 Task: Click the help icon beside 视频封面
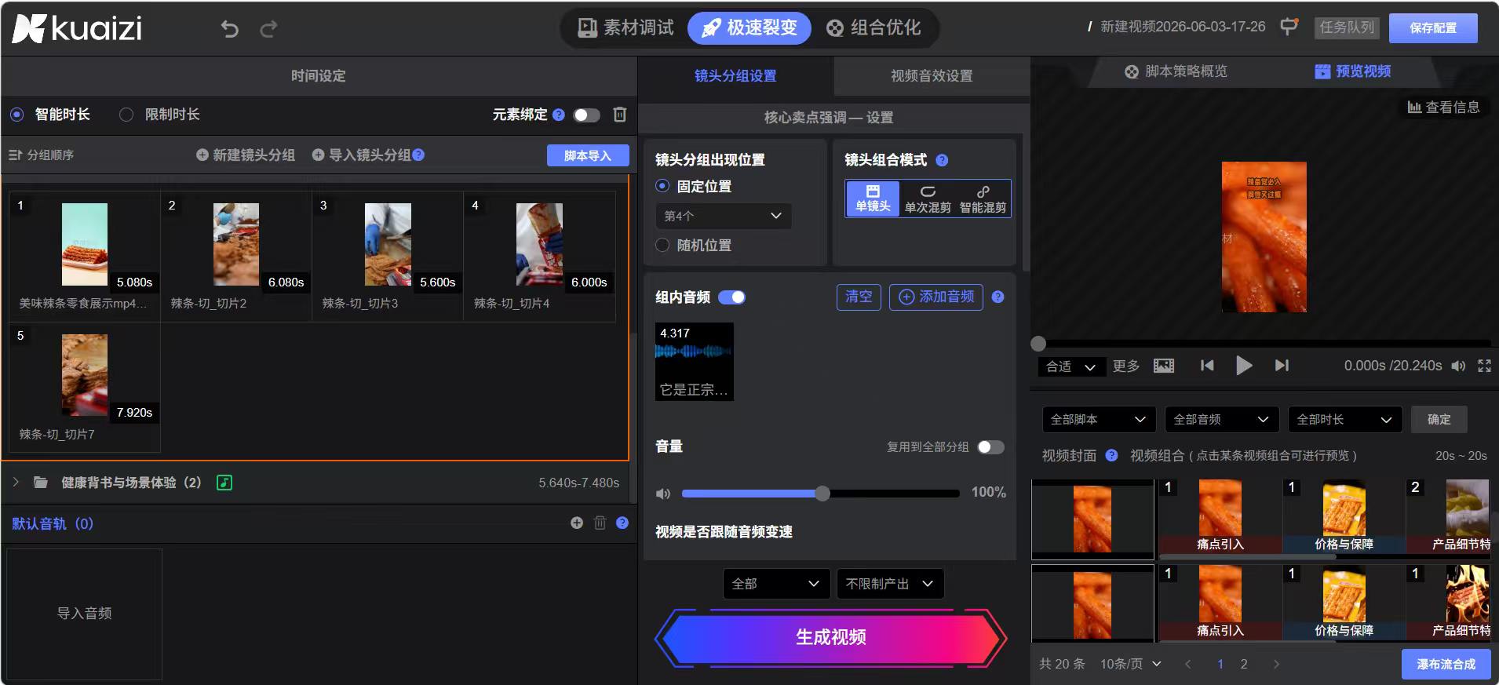(x=1111, y=455)
